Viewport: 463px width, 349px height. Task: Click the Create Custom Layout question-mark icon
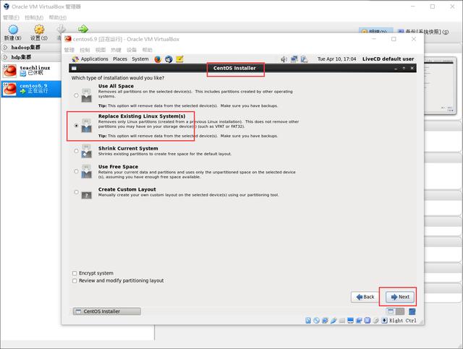click(x=86, y=195)
